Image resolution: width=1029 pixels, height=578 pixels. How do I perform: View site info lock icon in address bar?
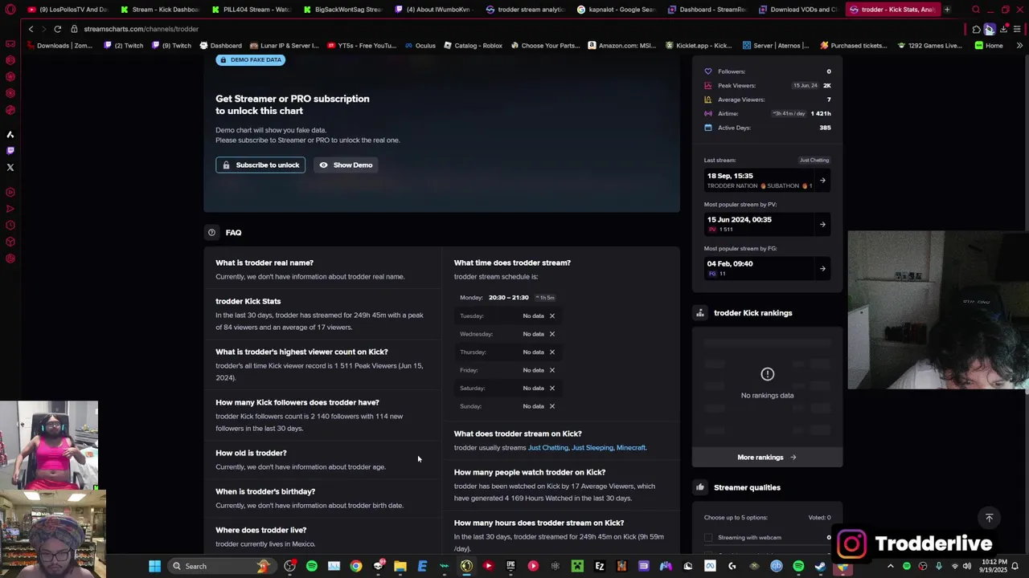click(74, 29)
